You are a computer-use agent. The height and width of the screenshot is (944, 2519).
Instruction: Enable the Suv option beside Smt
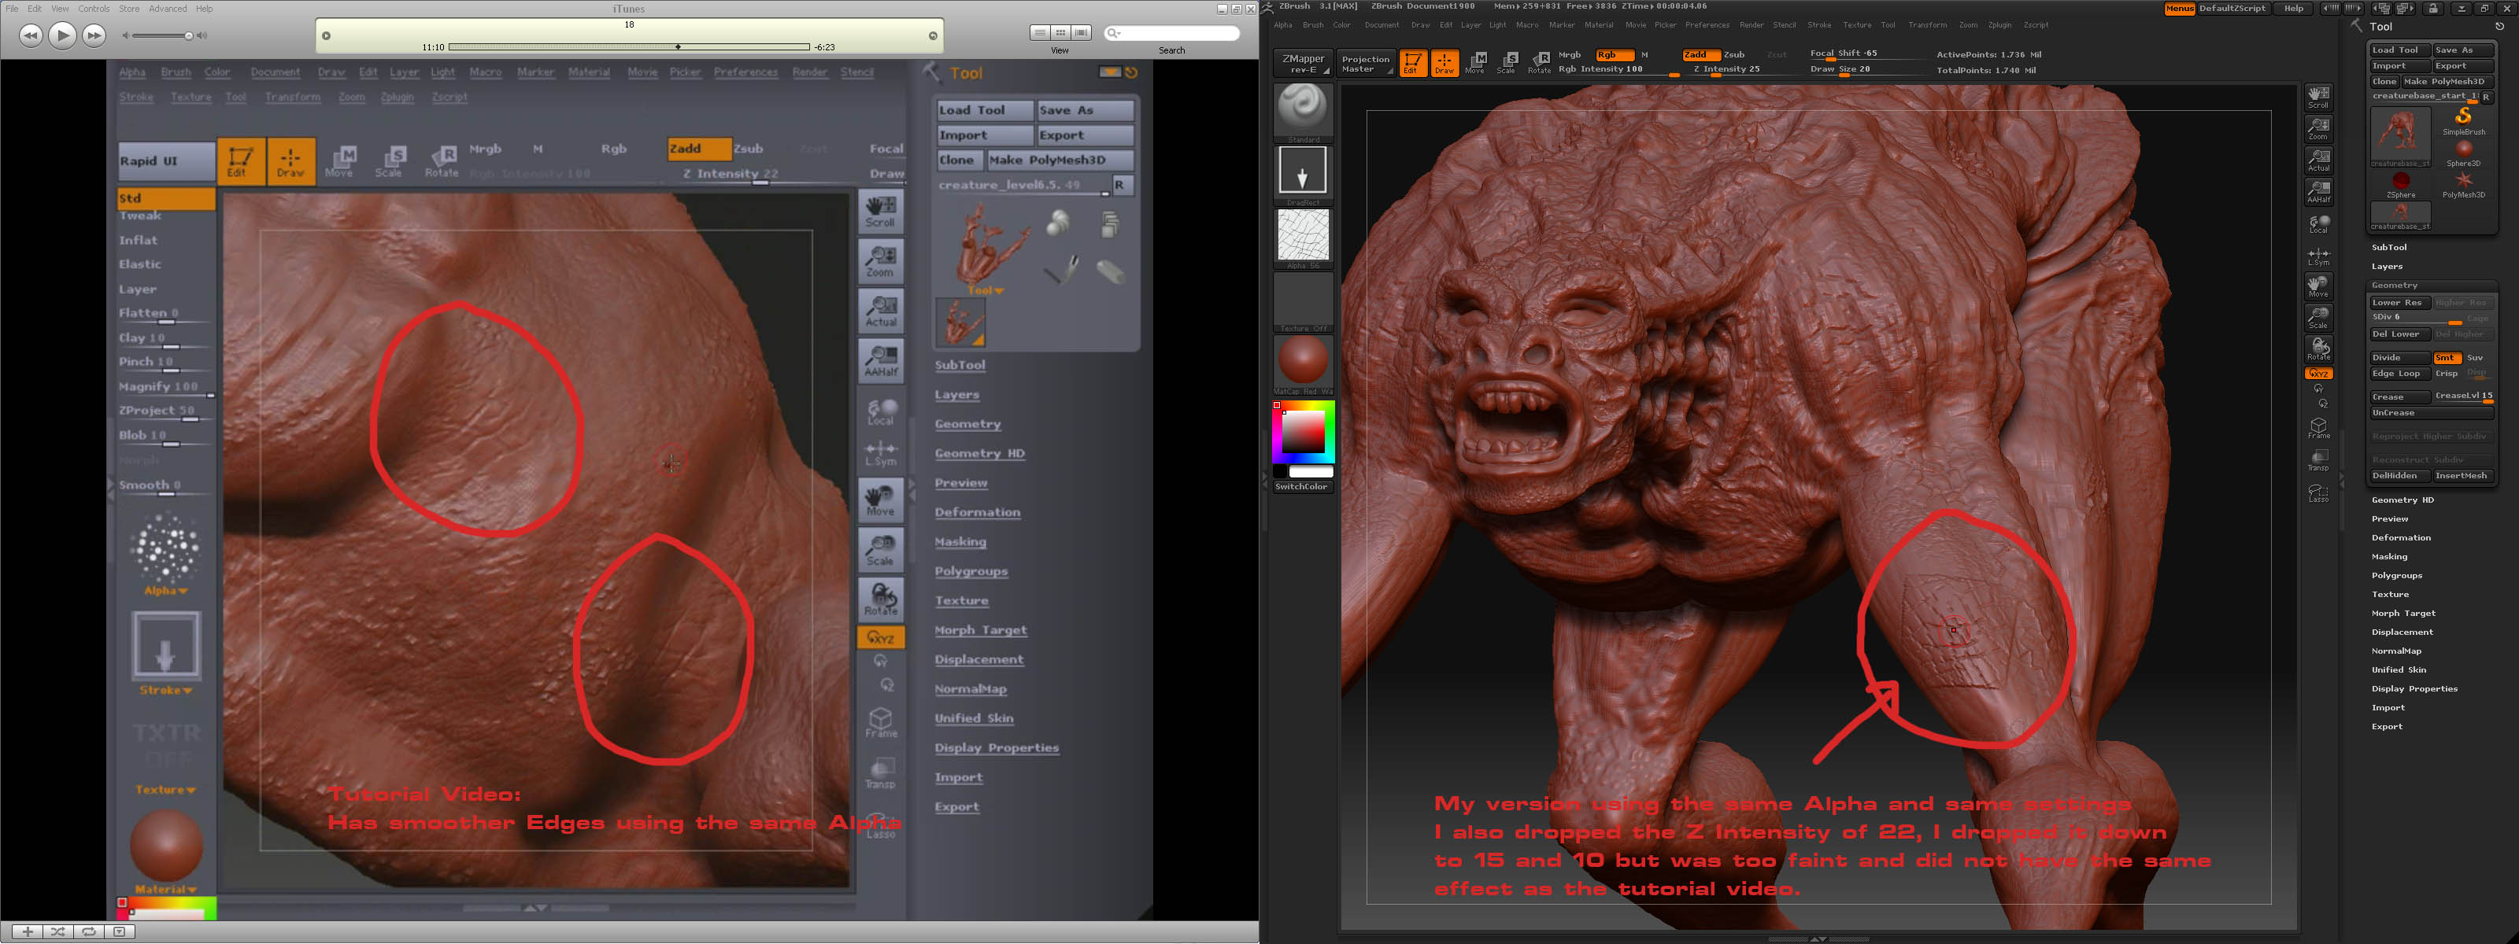2475,358
